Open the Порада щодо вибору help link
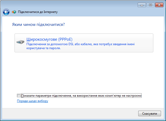Viewport: 166px width, 121px height. click(x=33, y=101)
